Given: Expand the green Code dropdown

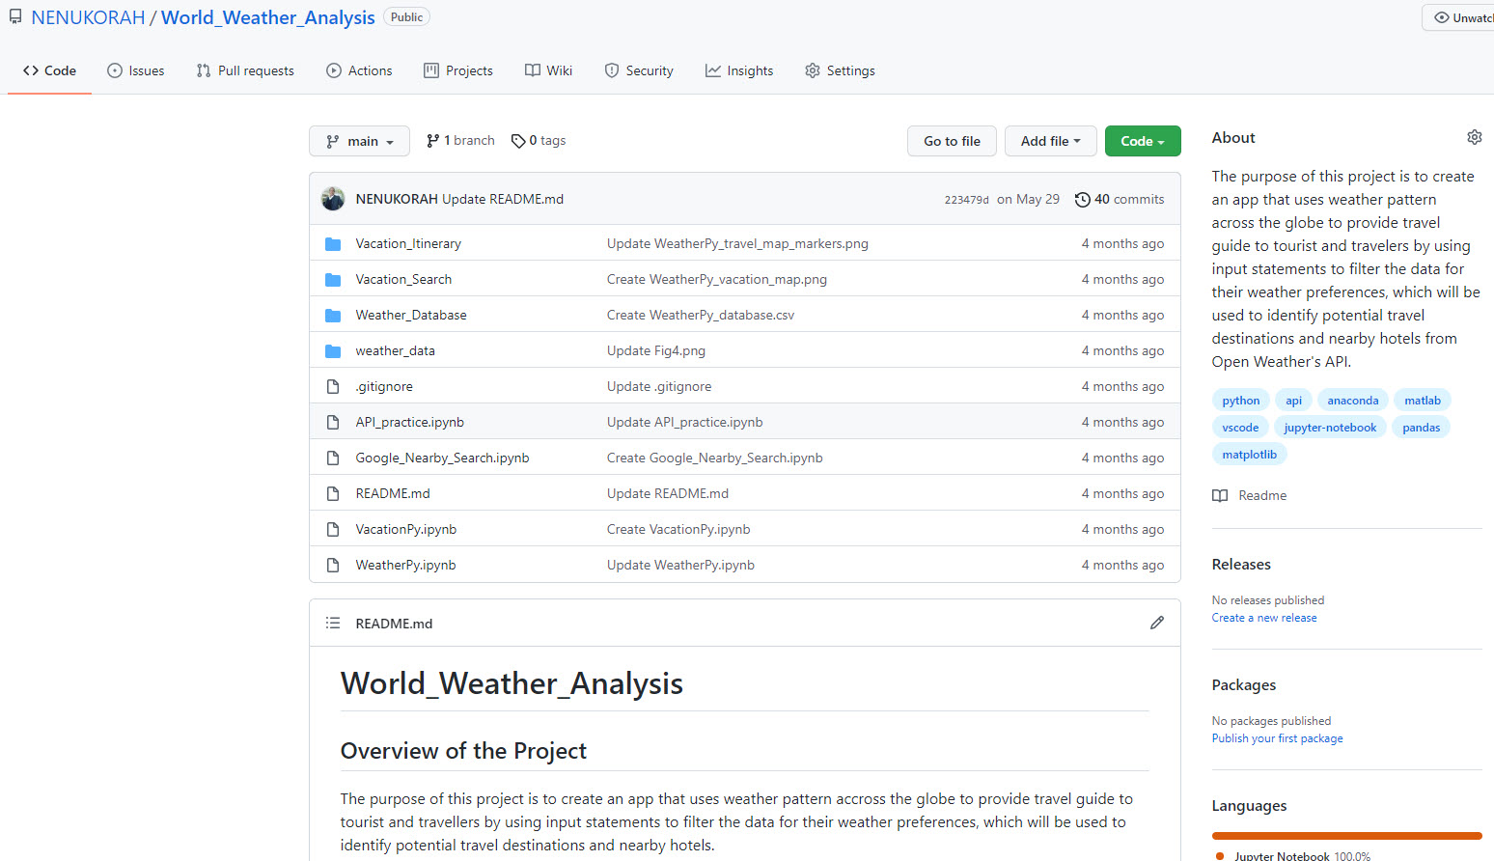Looking at the screenshot, I should point(1142,141).
